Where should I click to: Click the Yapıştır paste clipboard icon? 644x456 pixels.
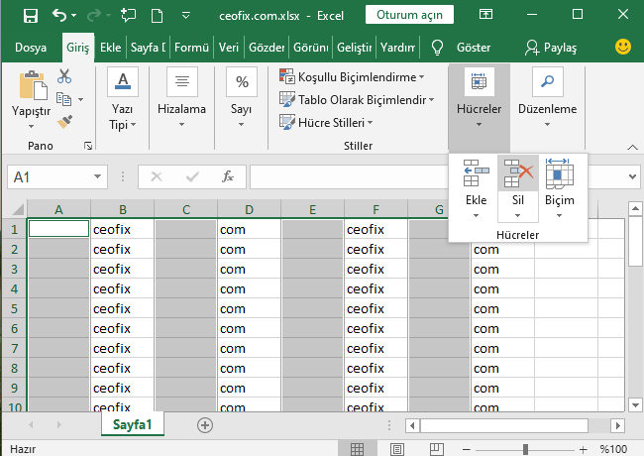tap(33, 85)
